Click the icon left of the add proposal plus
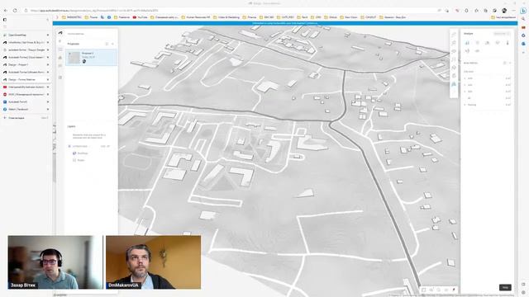Viewport: 529px width, 297px height. click(107, 44)
